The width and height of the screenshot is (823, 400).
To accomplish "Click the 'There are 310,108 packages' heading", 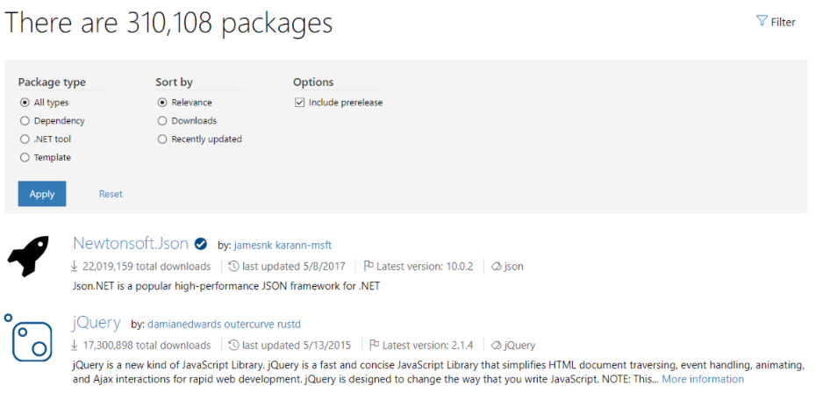I will (x=168, y=23).
